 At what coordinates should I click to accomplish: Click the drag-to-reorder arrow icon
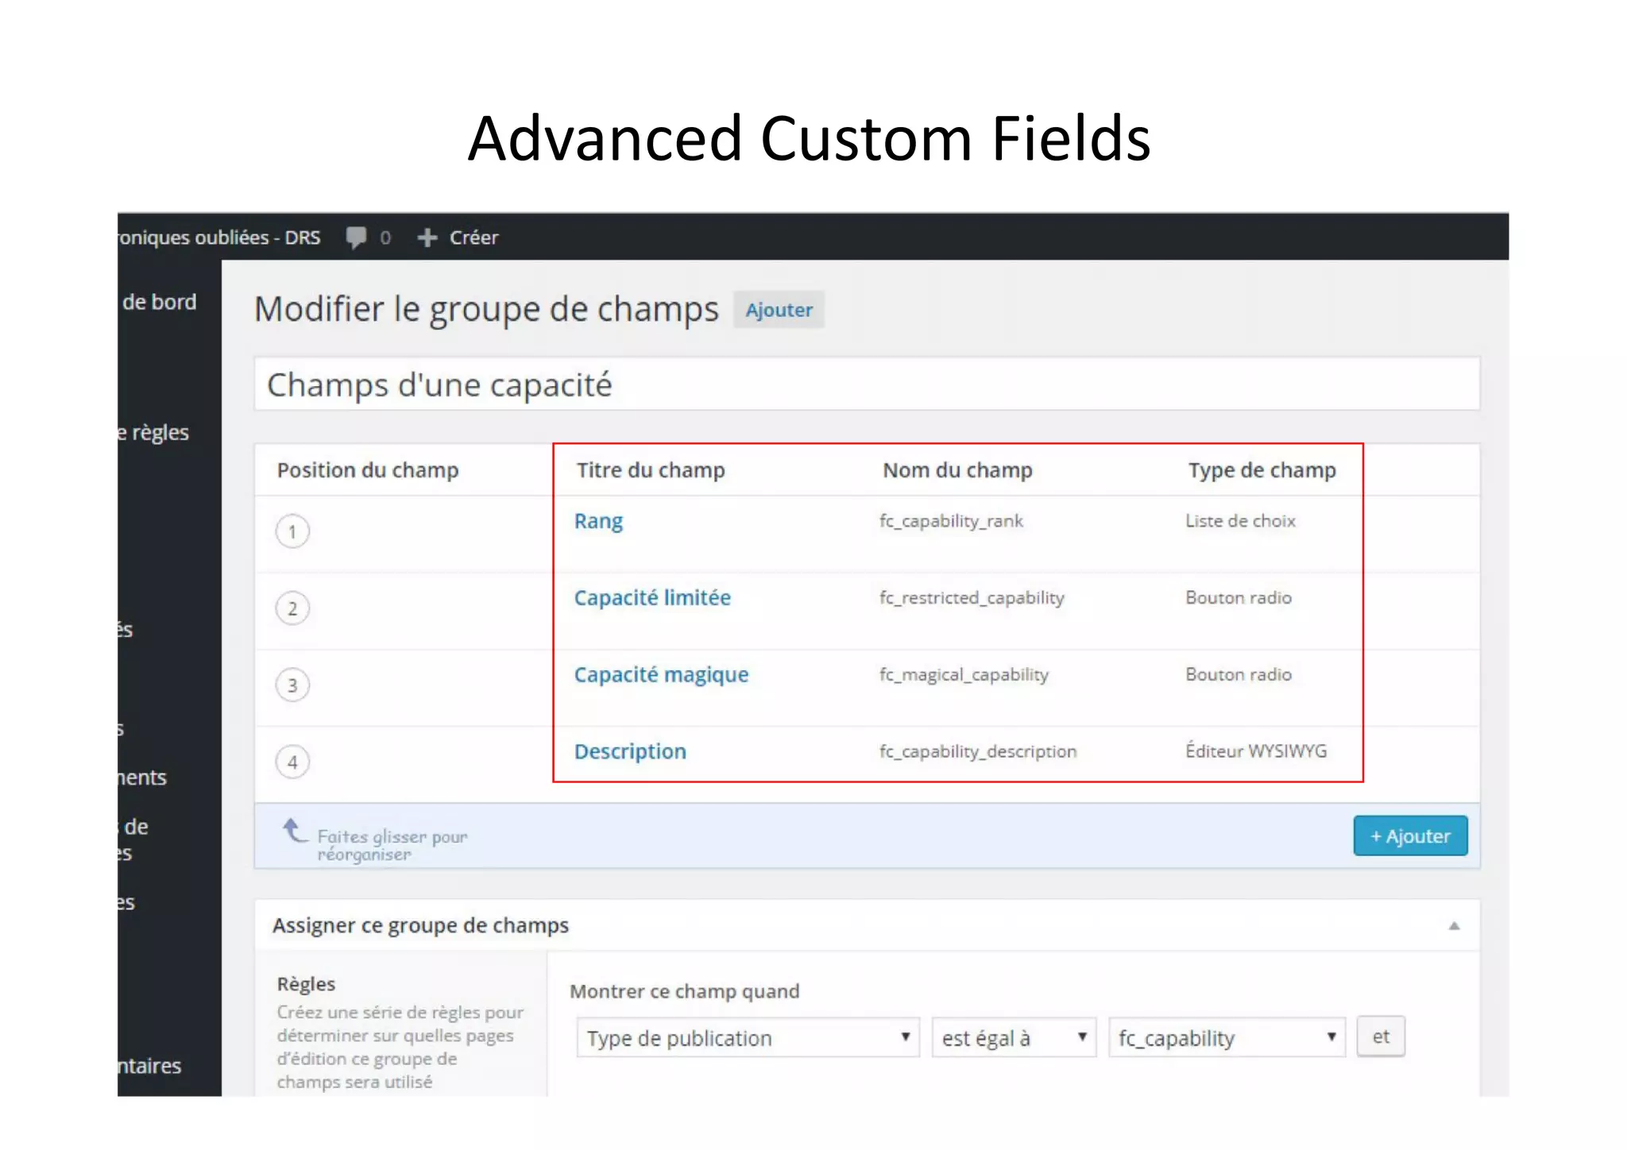click(x=295, y=831)
